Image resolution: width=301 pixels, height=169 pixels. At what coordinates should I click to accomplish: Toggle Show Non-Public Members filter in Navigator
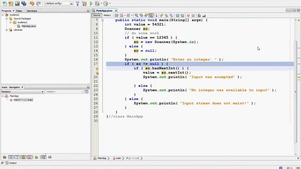(24, 157)
